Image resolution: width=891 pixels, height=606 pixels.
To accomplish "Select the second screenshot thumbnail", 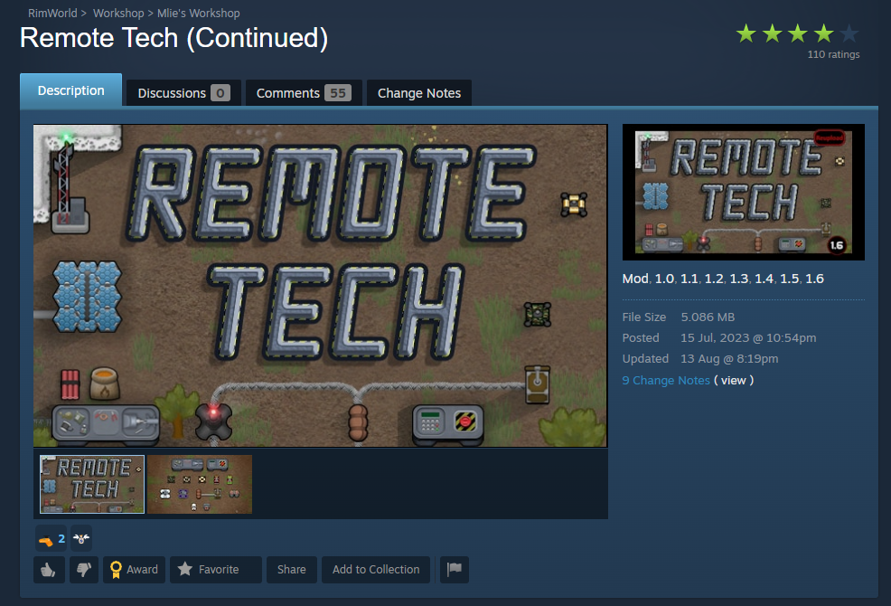I will [200, 484].
